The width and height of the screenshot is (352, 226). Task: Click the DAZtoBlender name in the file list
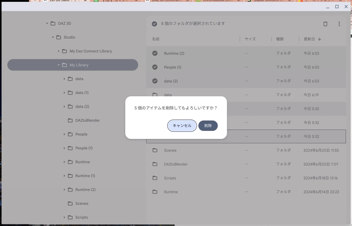176,164
